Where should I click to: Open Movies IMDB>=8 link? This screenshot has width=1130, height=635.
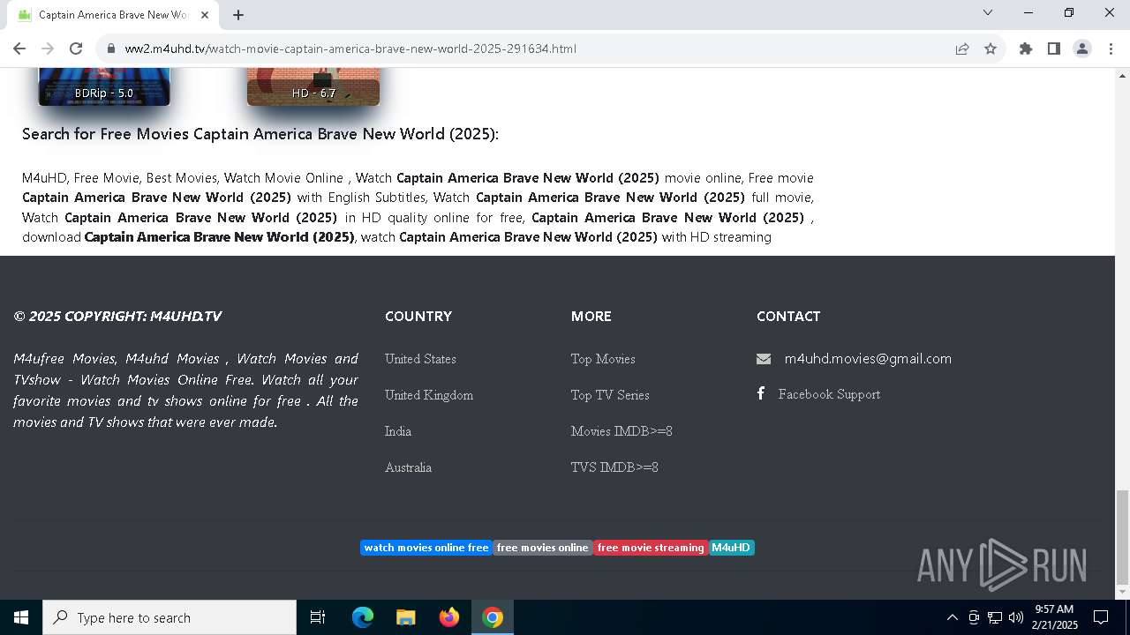(x=621, y=431)
